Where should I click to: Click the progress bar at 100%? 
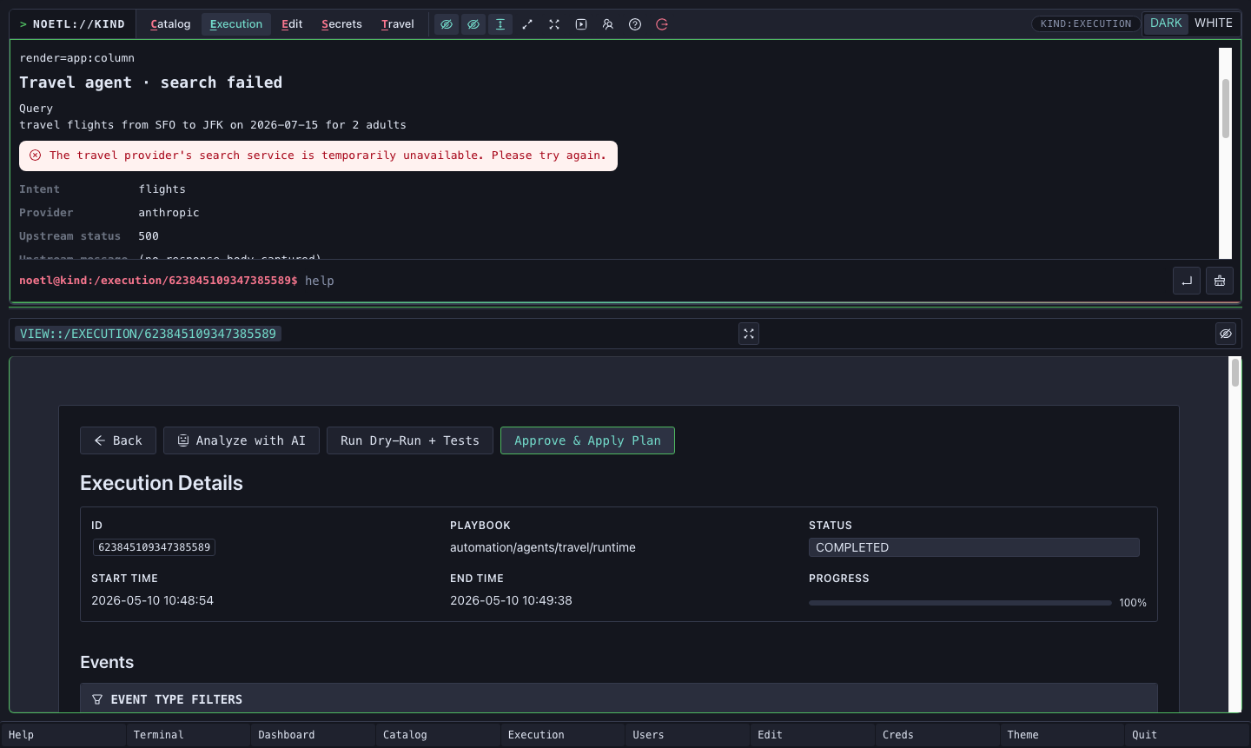click(960, 603)
